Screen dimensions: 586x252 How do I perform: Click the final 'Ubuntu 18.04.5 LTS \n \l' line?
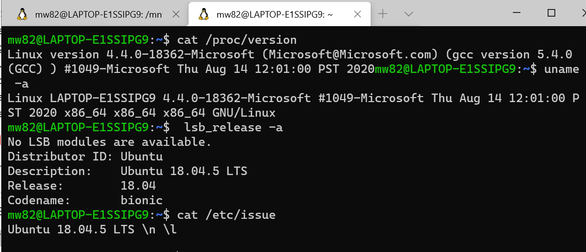coord(92,229)
